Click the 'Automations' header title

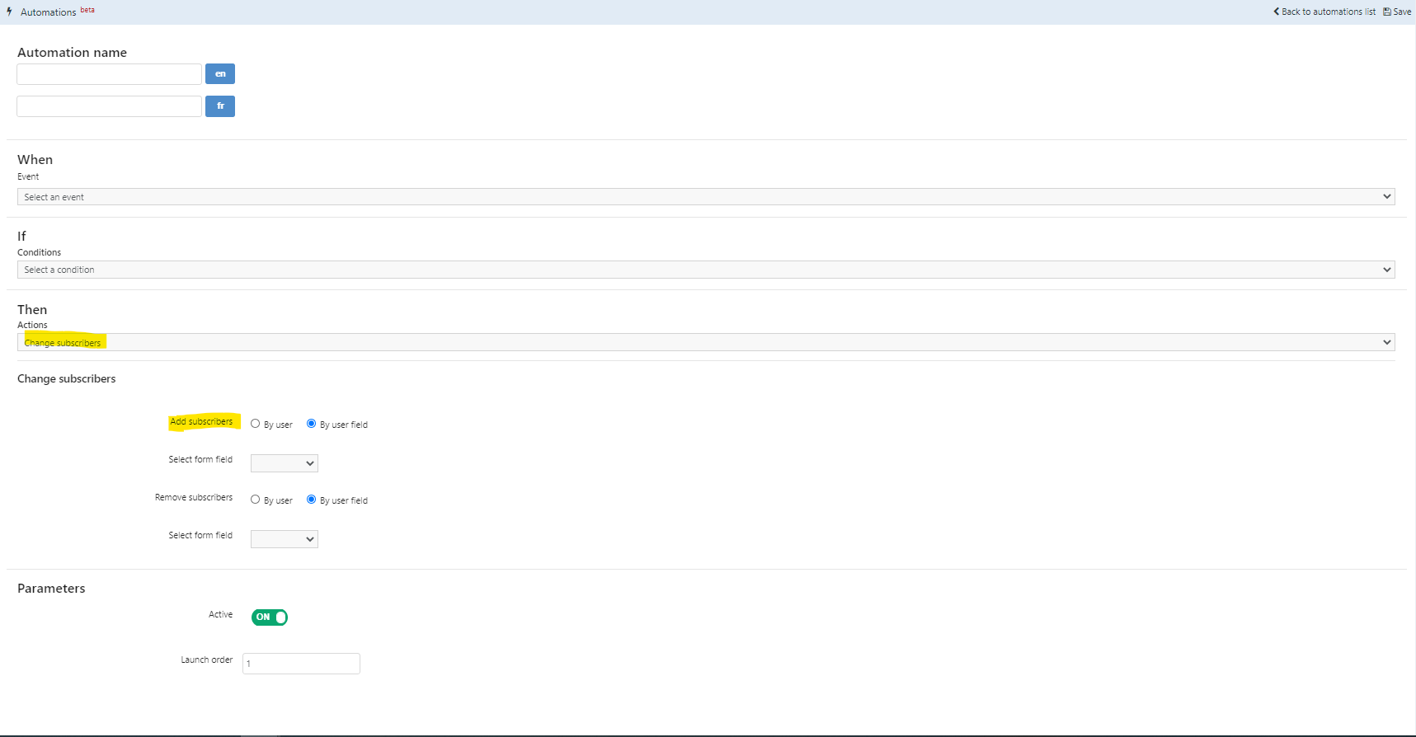click(x=48, y=12)
